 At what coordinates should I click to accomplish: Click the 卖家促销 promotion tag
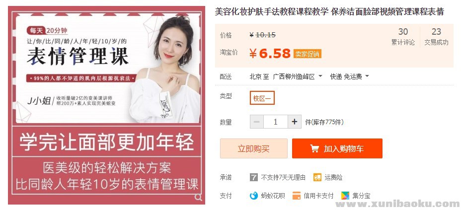coord(307,54)
